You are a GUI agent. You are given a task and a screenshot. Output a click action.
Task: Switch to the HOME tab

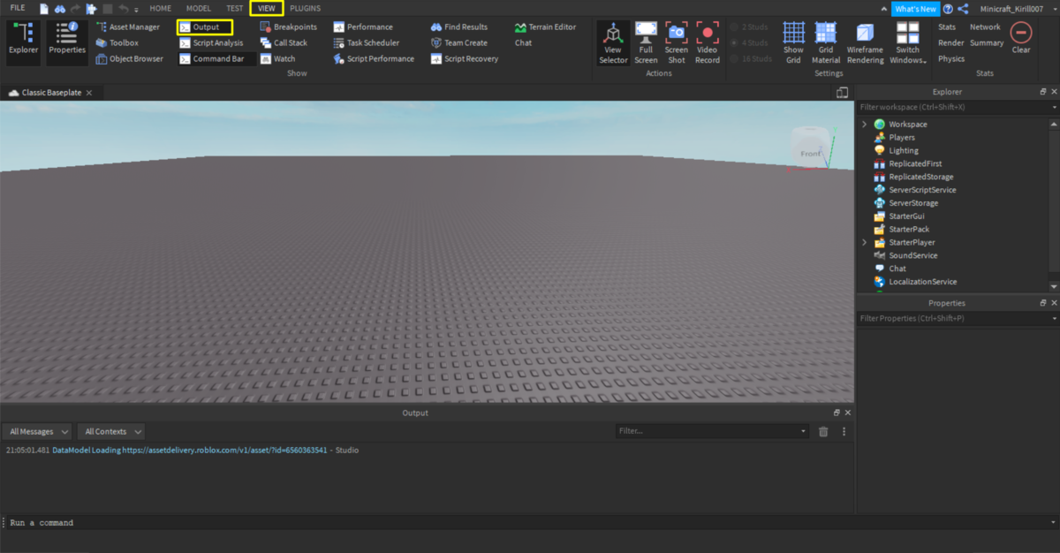[160, 8]
